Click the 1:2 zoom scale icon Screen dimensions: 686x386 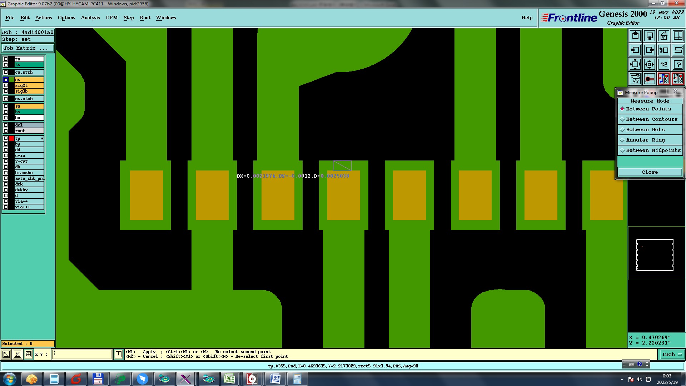(x=663, y=64)
